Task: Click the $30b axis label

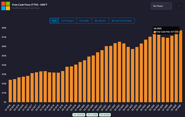Action: point(4,74)
